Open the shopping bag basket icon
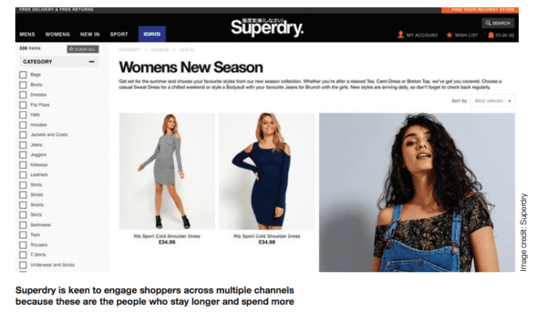 [x=491, y=35]
